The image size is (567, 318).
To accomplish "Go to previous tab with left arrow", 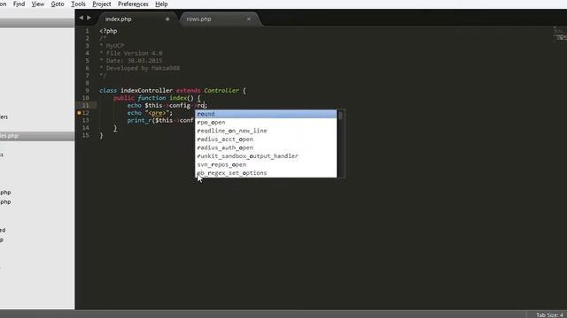I will click(81, 18).
